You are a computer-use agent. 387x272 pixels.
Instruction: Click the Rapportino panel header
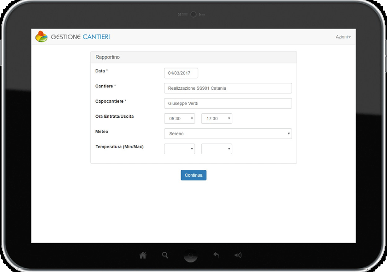click(193, 57)
